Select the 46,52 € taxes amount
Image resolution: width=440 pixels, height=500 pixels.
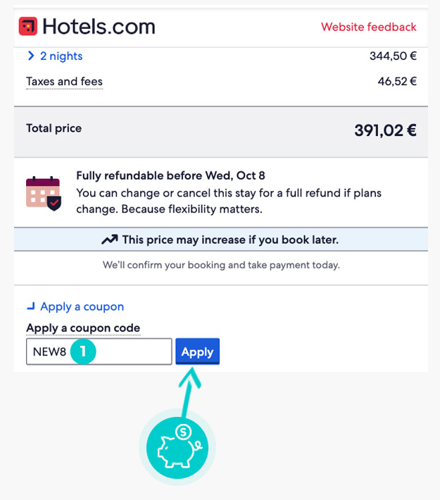pyautogui.click(x=397, y=82)
